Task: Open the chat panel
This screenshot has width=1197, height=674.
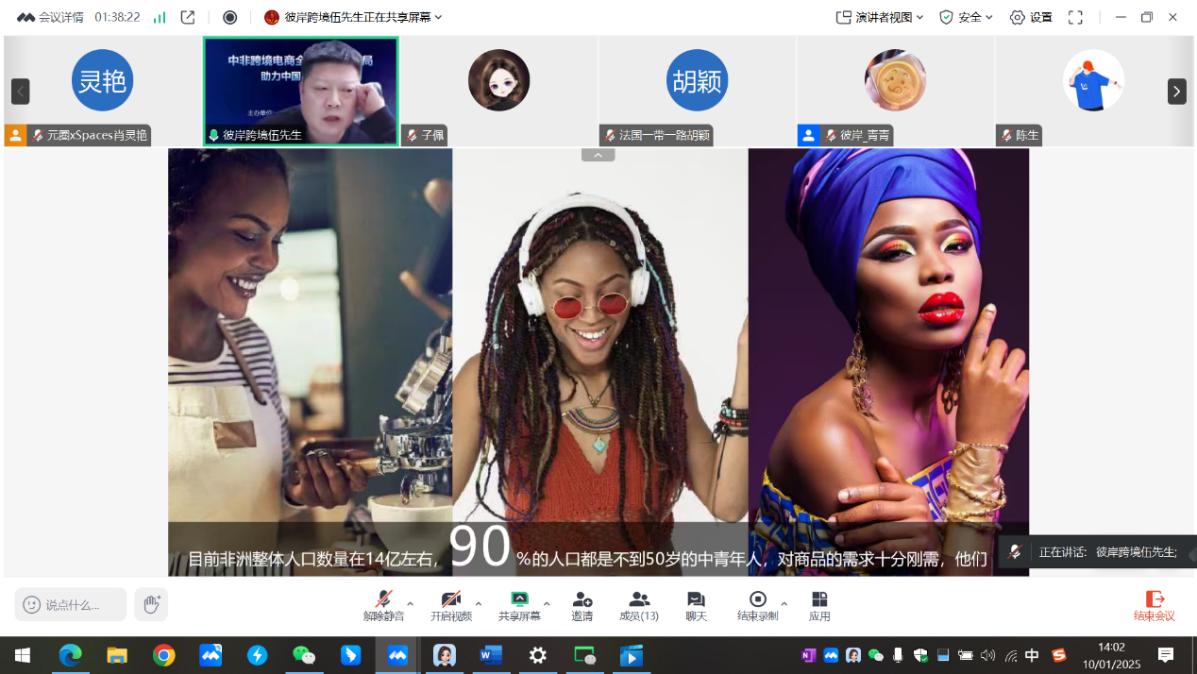Action: pyautogui.click(x=696, y=605)
